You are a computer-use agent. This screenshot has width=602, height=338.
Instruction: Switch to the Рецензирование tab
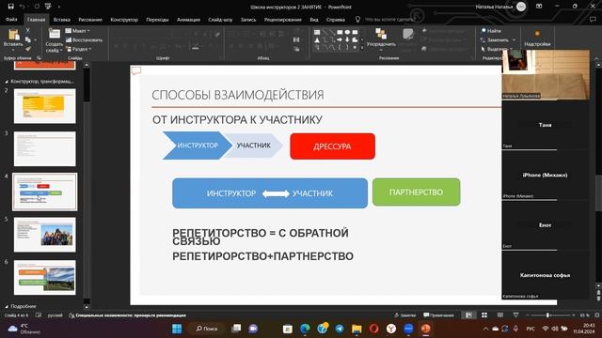pos(283,19)
